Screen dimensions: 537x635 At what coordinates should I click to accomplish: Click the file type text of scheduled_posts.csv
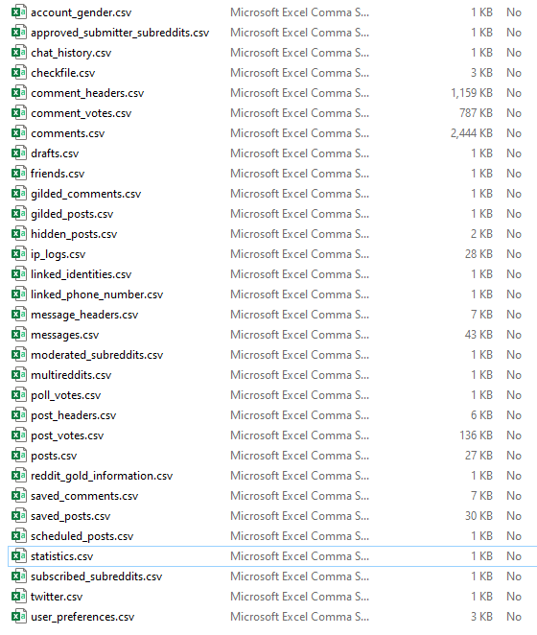pyautogui.click(x=300, y=536)
